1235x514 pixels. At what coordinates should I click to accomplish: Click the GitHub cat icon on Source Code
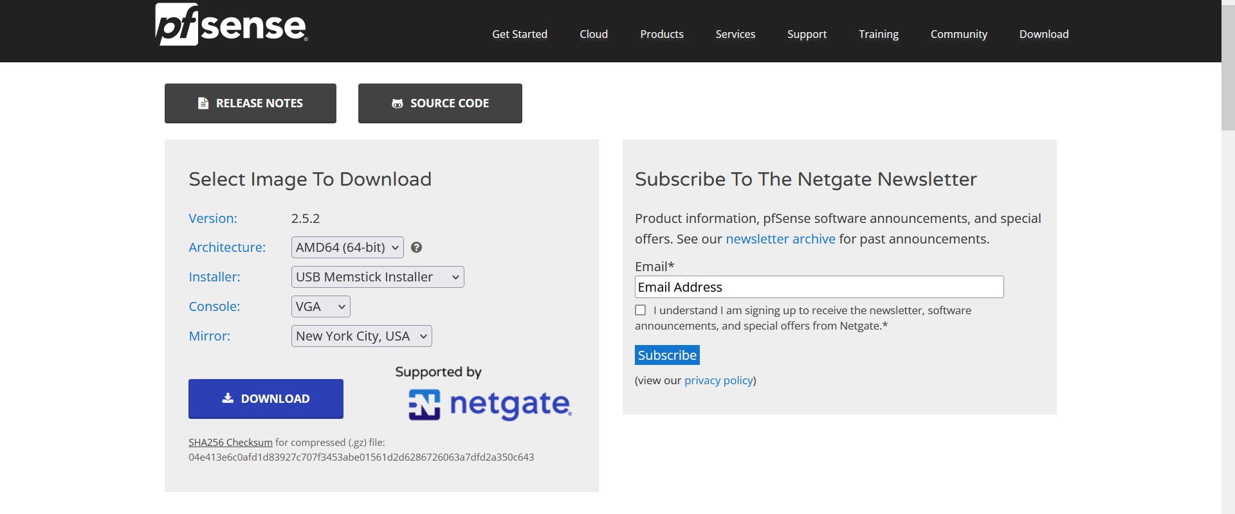pos(398,103)
